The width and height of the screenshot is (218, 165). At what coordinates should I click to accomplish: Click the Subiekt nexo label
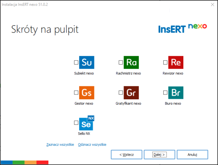84,73
